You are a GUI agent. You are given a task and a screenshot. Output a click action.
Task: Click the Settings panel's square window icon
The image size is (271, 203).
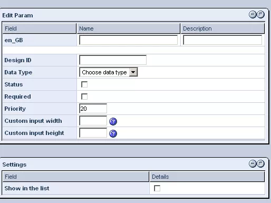(261, 163)
